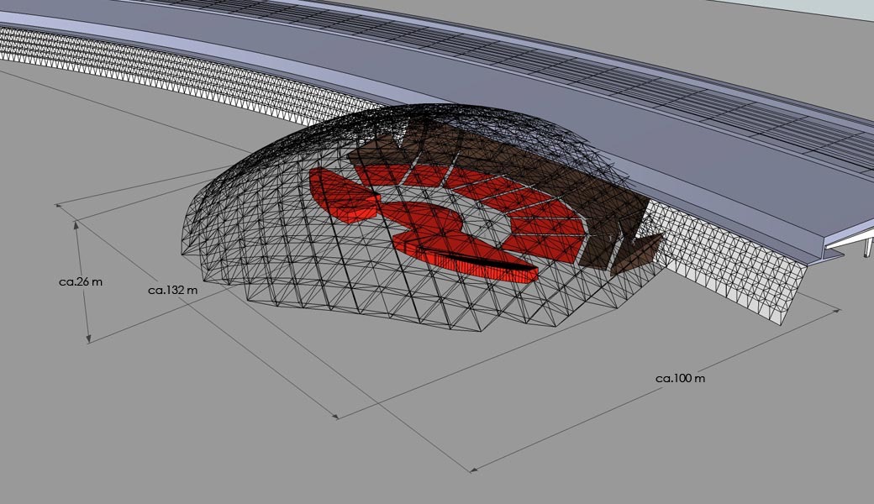The image size is (874, 504).
Task: Select the ca.100 m dimension label
Action: coord(680,379)
